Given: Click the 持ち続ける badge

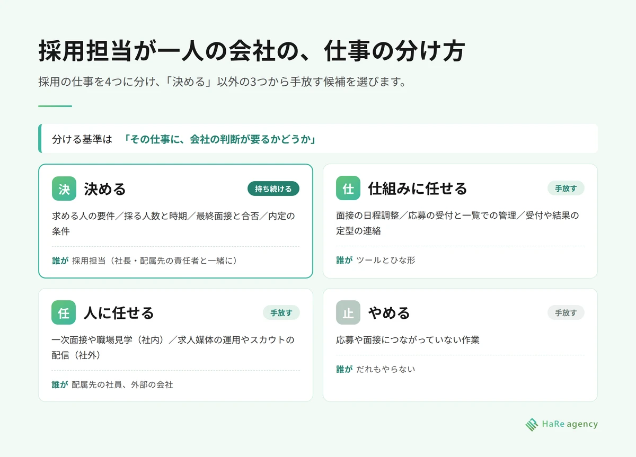Looking at the screenshot, I should click(x=273, y=189).
